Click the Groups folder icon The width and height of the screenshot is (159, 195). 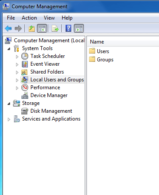pyautogui.click(x=92, y=59)
